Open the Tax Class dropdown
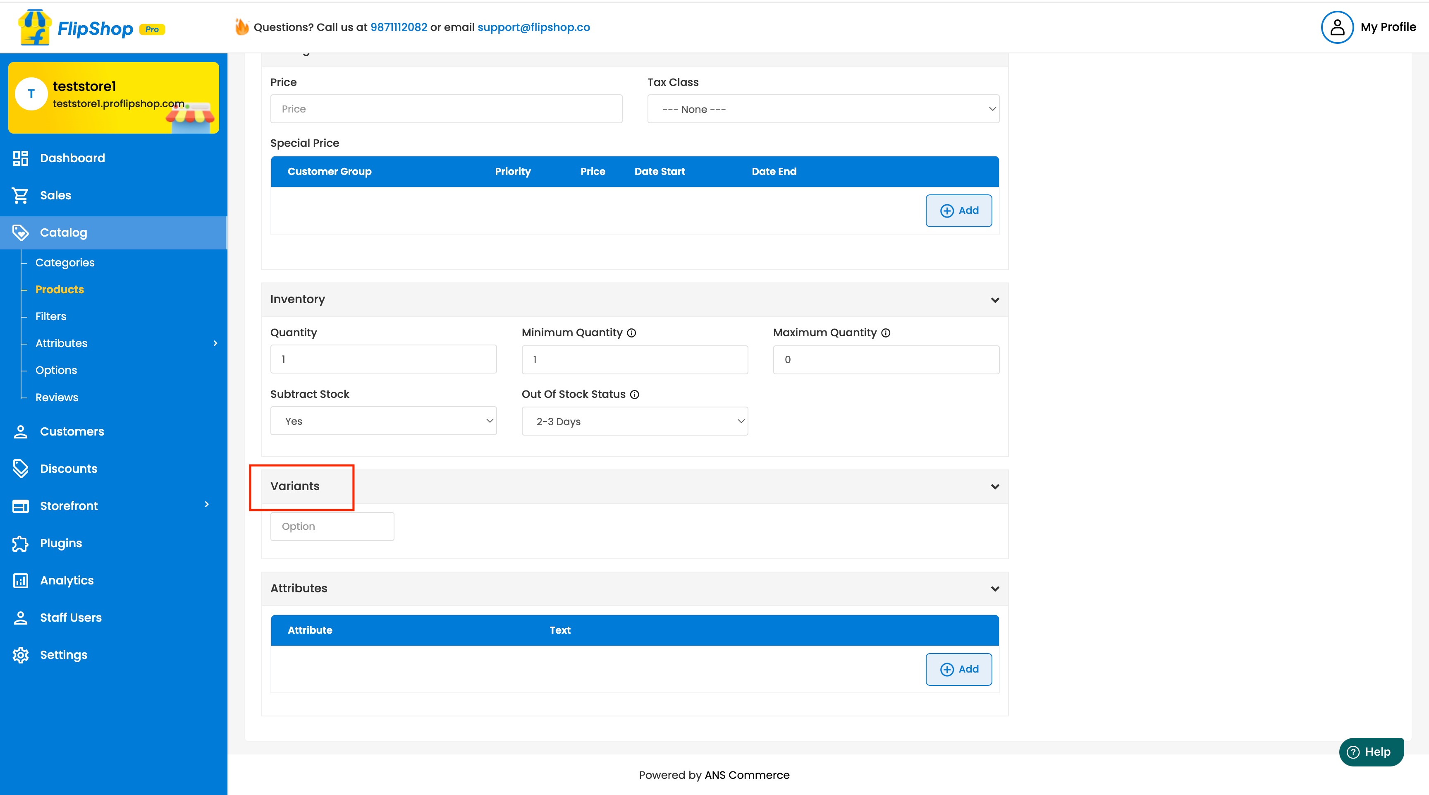This screenshot has width=1429, height=795. [x=823, y=109]
